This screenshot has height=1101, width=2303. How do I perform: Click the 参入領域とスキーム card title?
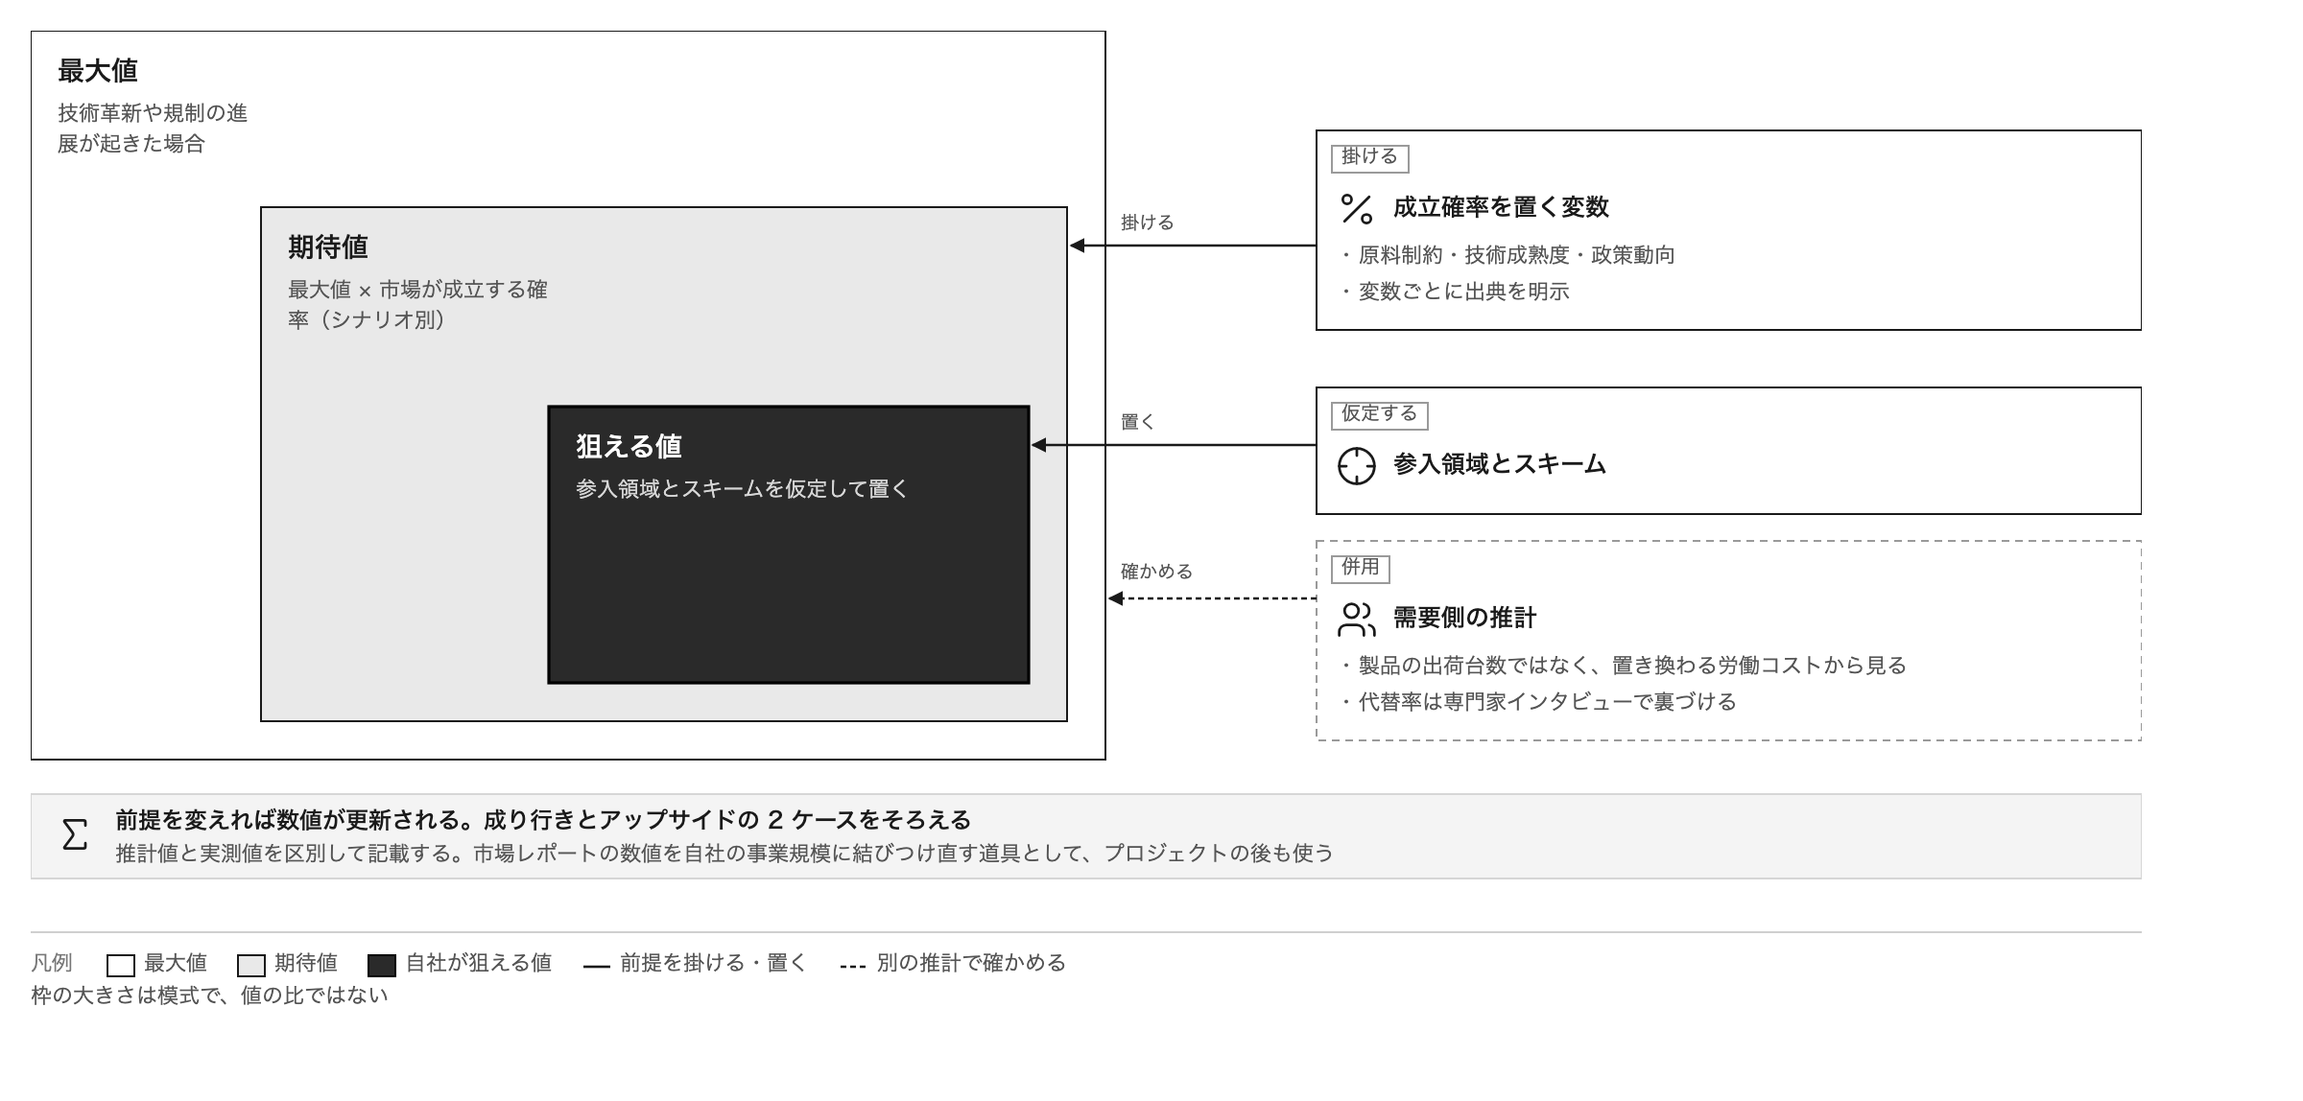pyautogui.click(x=1500, y=464)
